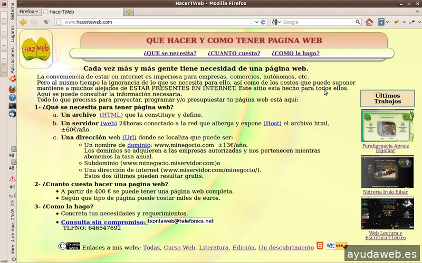Open the Literatura footer link
Screen dimensions: 422x263
pyautogui.click(x=214, y=247)
